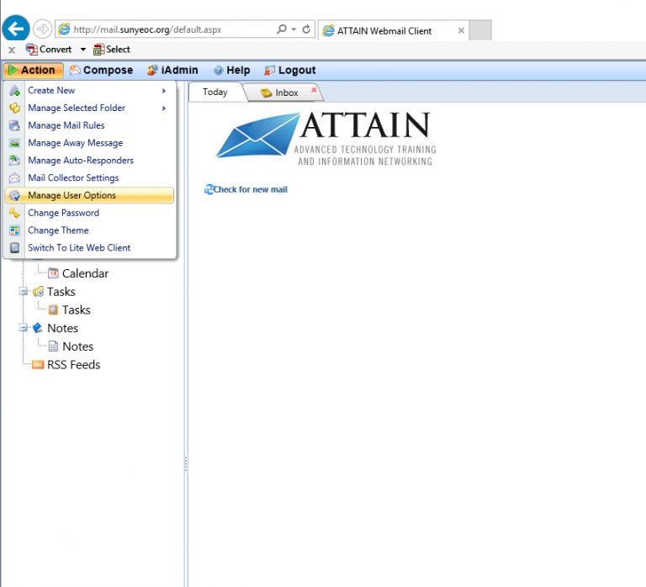This screenshot has height=587, width=646.
Task: Click the Manage Mail Rules icon
Action: (x=14, y=125)
